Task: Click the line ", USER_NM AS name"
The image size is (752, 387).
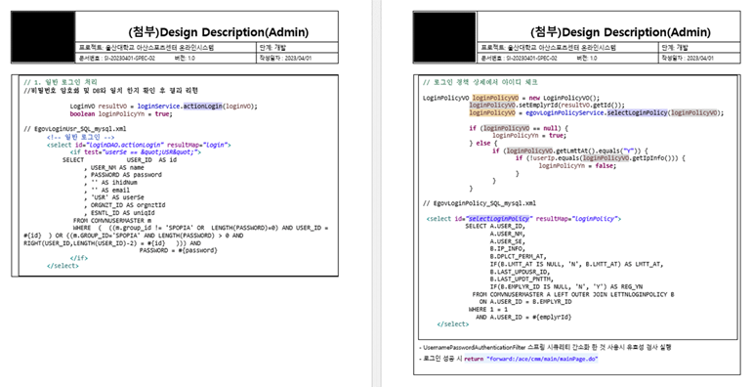Action: click(x=114, y=167)
